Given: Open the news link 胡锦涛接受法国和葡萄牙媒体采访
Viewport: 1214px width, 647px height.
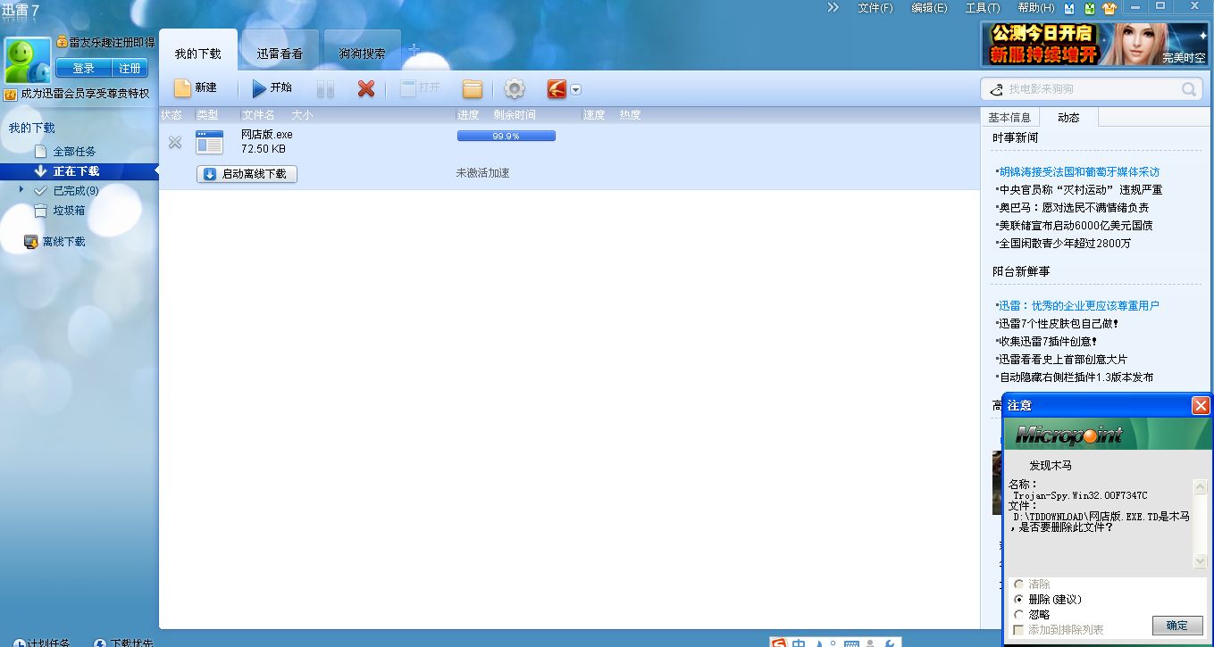Looking at the screenshot, I should 1079,171.
